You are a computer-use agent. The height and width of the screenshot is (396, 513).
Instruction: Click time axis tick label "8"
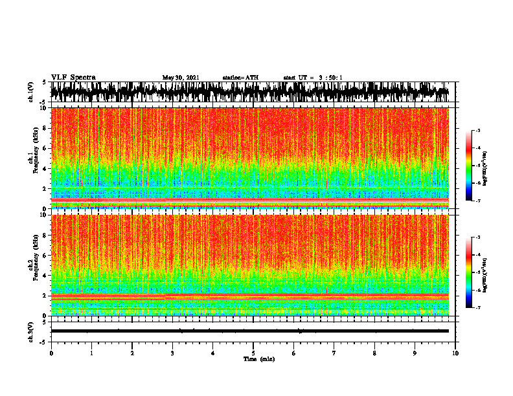point(374,353)
